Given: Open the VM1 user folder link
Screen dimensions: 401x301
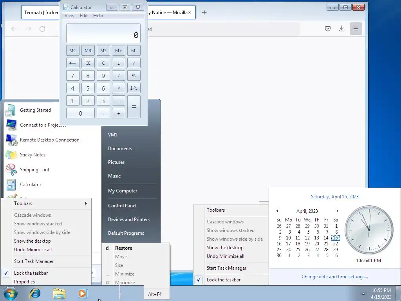Looking at the screenshot, I should [x=112, y=135].
